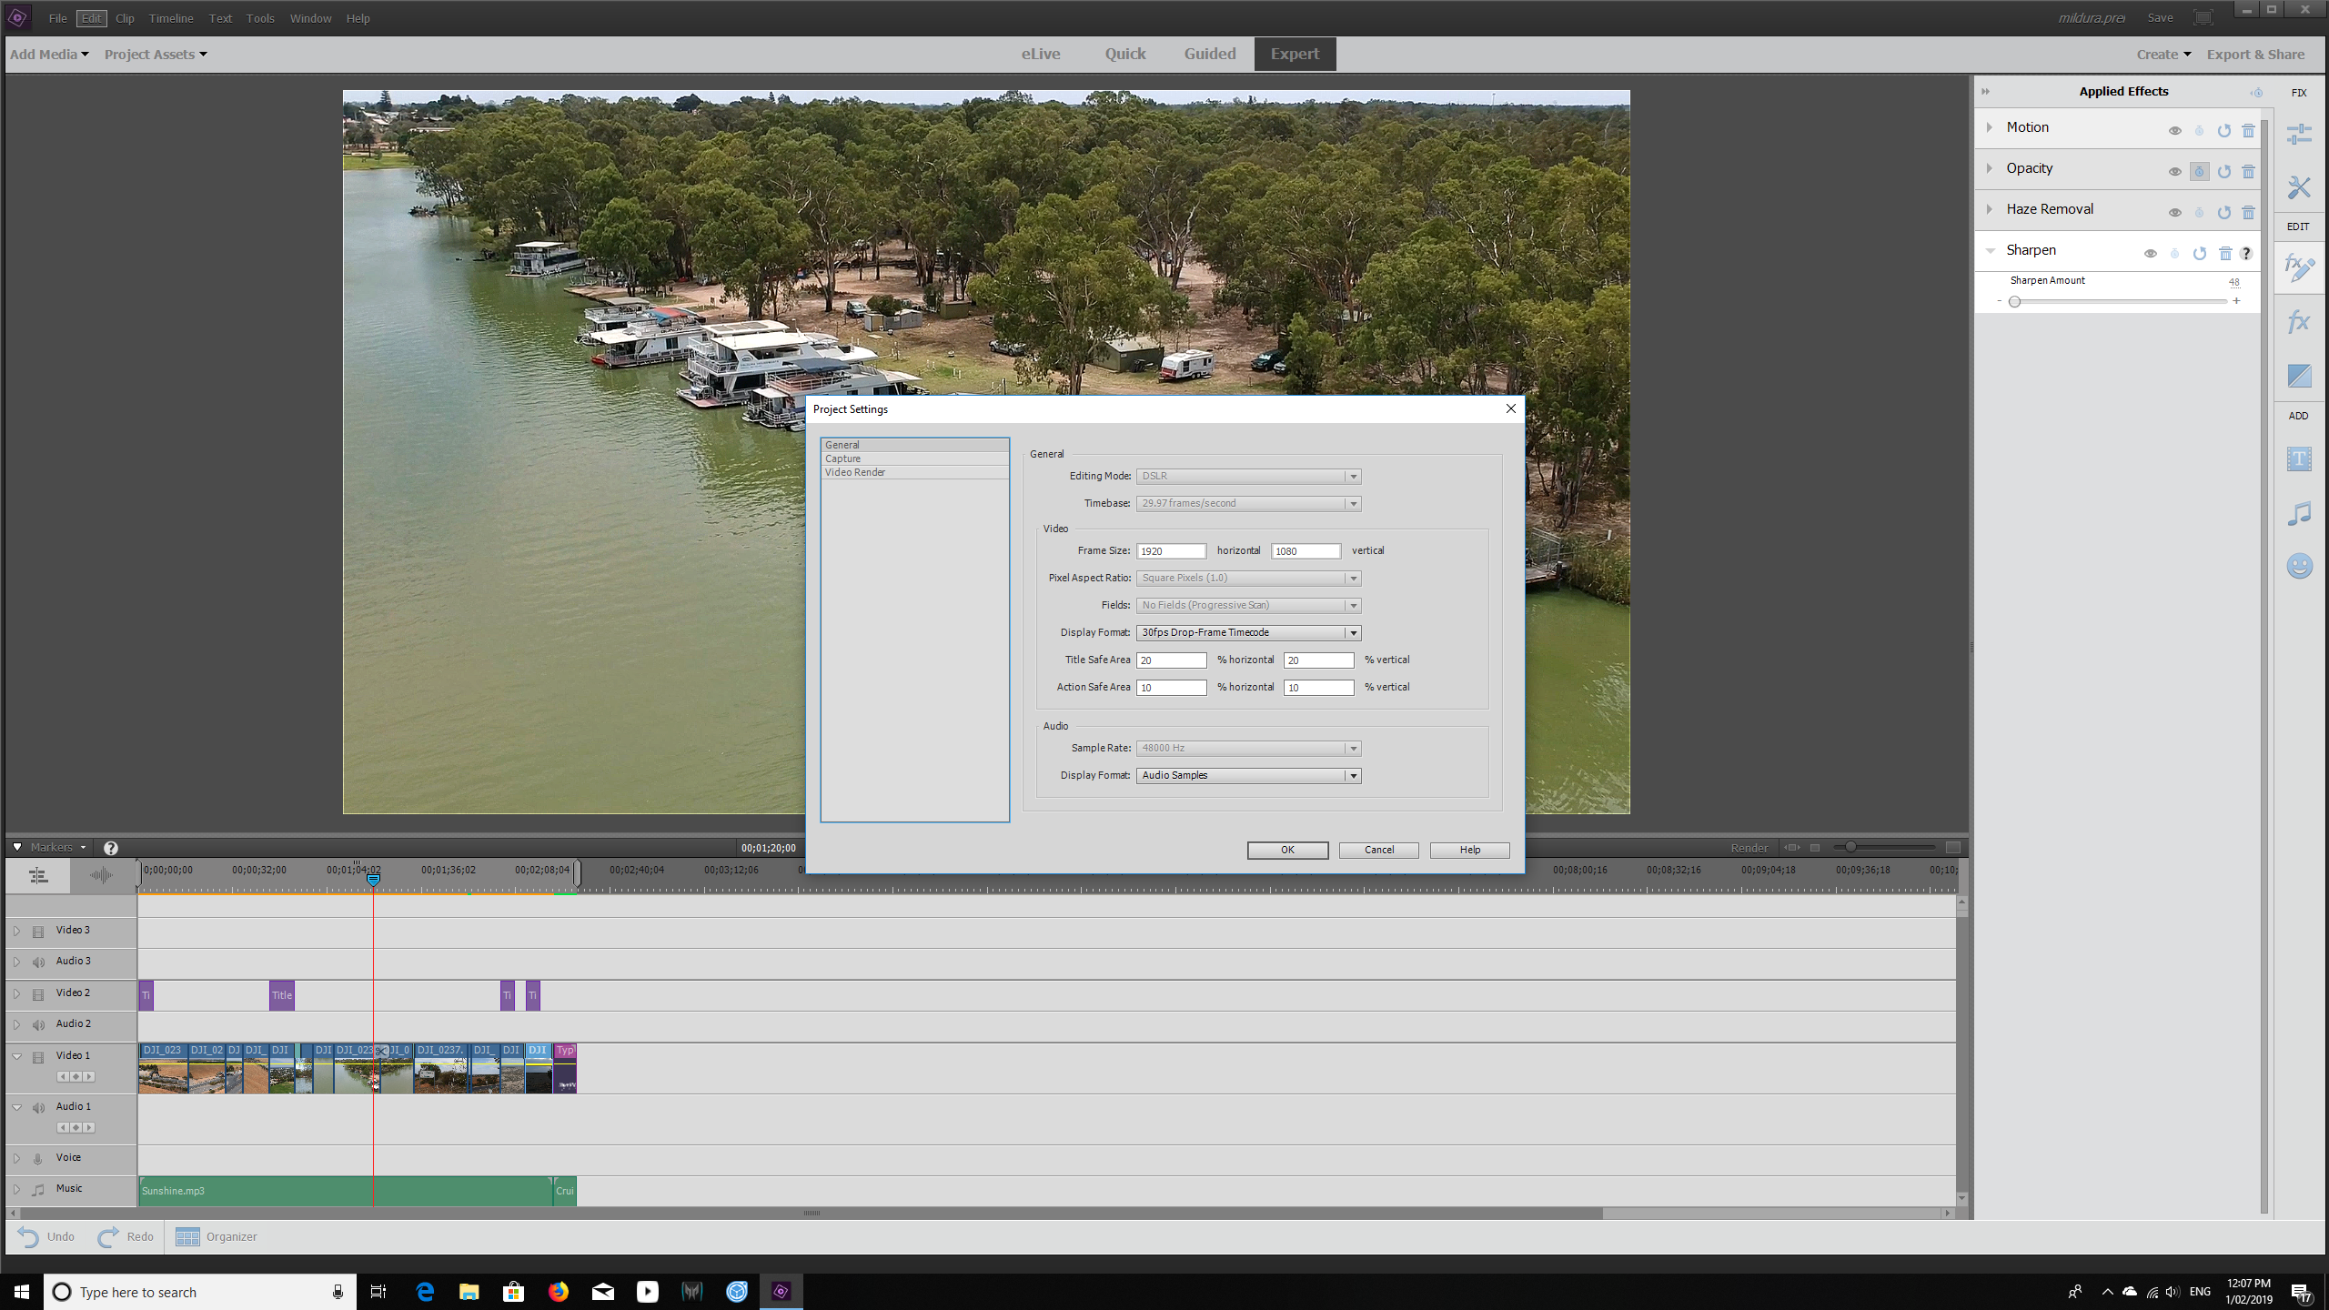Toggle visibility of the Sharpen effect
Image resolution: width=2329 pixels, height=1310 pixels.
[x=2151, y=253]
